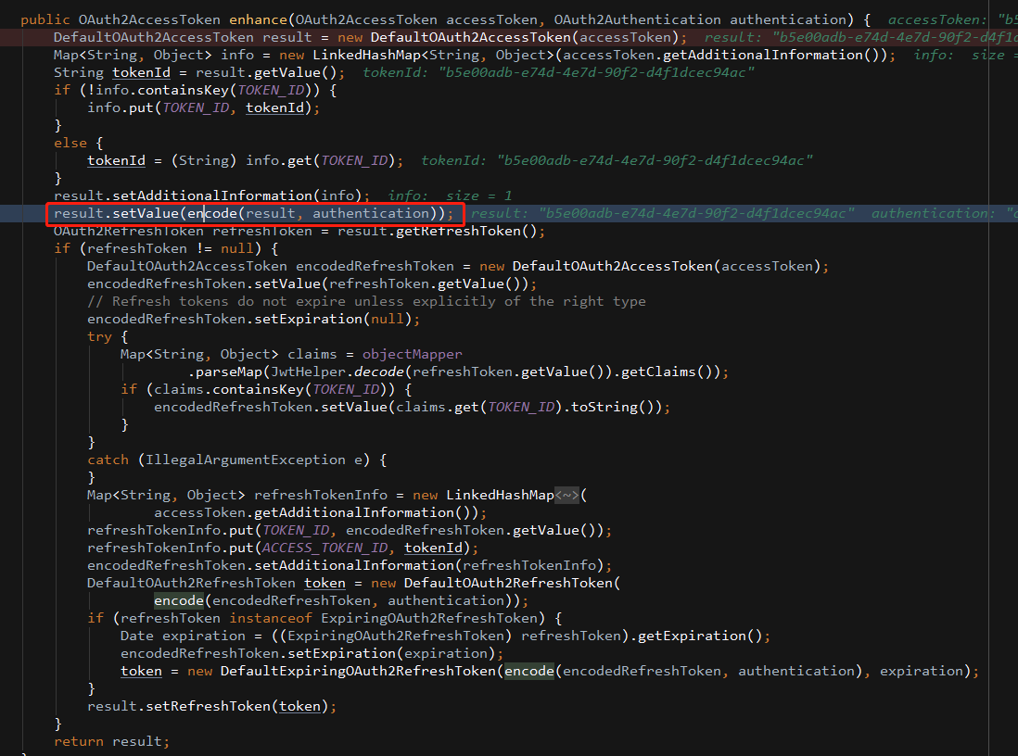Click the enhance method name in signature
This screenshot has height=756, width=1018.
tap(259, 19)
